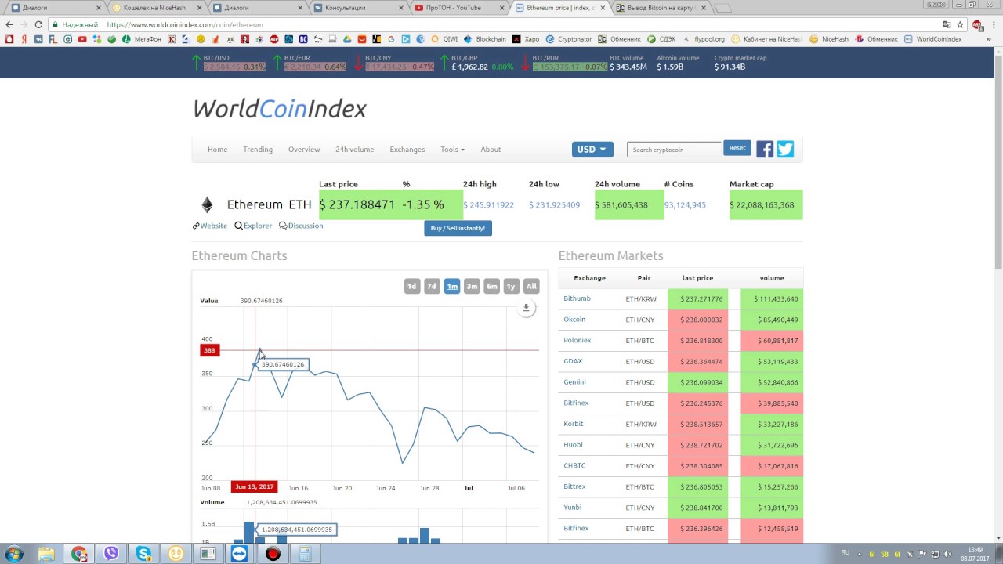The width and height of the screenshot is (1003, 564).
Task: Open the WorldCoinIndex Facebook page icon
Action: pos(765,150)
